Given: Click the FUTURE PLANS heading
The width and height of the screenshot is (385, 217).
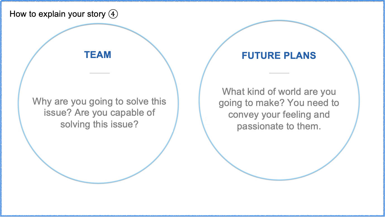Looking at the screenshot, I should pyautogui.click(x=279, y=56).
